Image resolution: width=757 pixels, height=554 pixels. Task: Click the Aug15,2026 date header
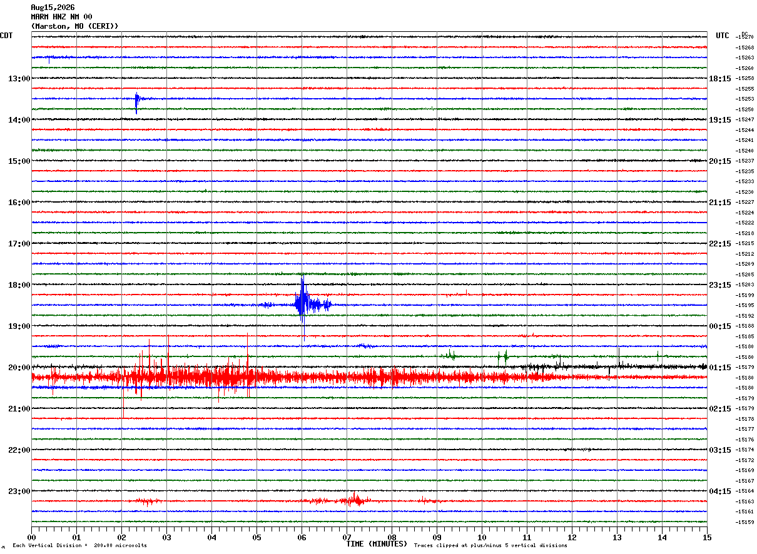point(53,8)
